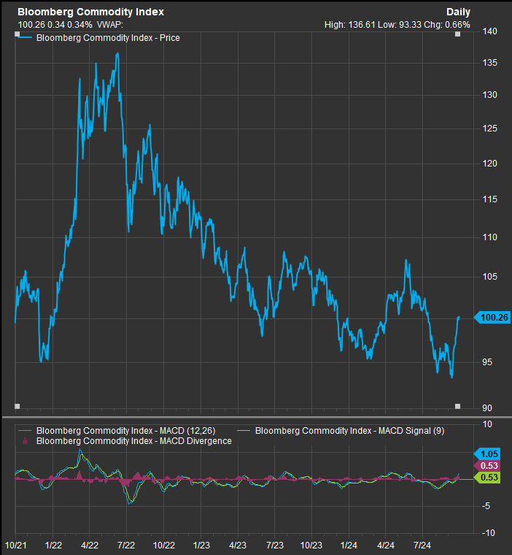The width and height of the screenshot is (512, 555).
Task: Click the 10/21 date axis label
Action: pyautogui.click(x=16, y=545)
